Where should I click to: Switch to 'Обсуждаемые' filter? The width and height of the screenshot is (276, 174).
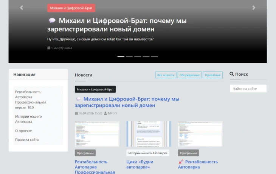(189, 75)
